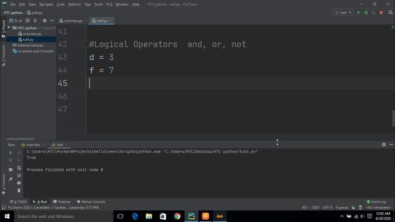Open Windows Start menu

click(7, 216)
